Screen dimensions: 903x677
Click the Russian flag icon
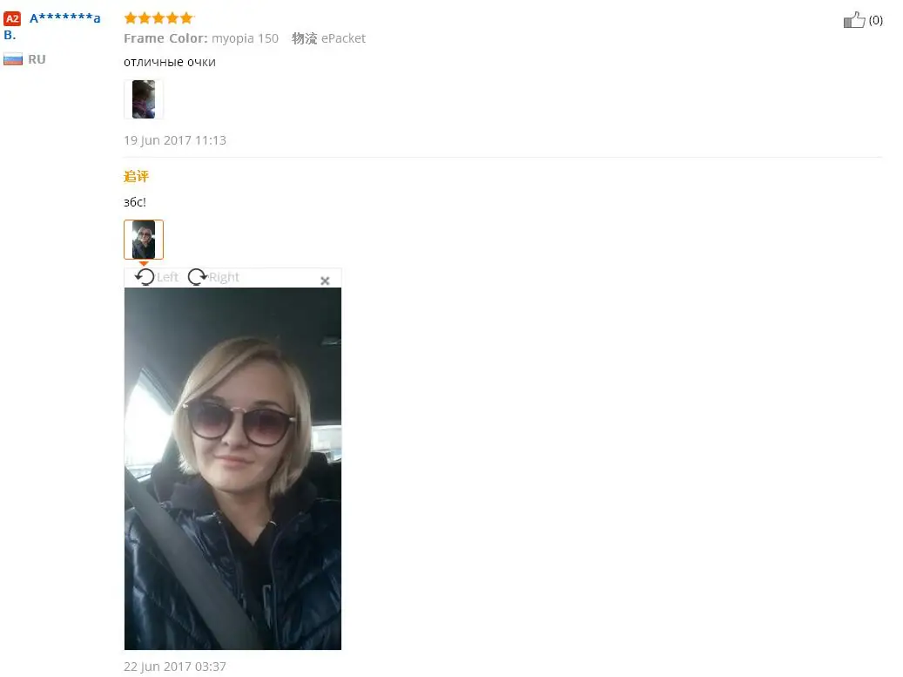pyautogui.click(x=13, y=58)
